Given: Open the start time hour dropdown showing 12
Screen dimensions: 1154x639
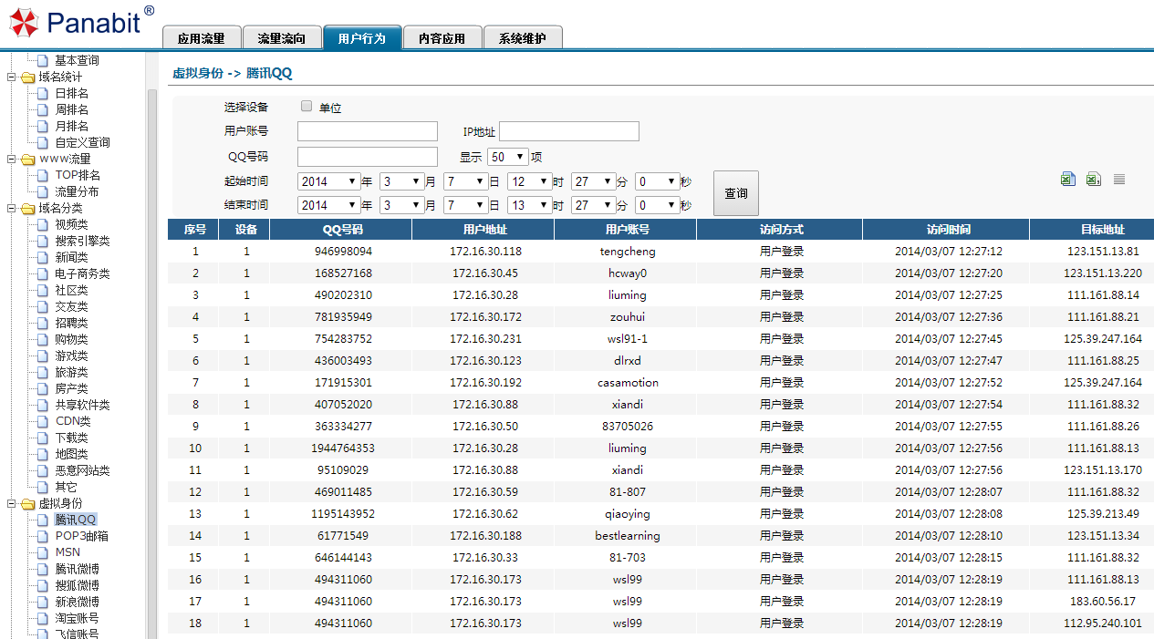Looking at the screenshot, I should pos(530,181).
